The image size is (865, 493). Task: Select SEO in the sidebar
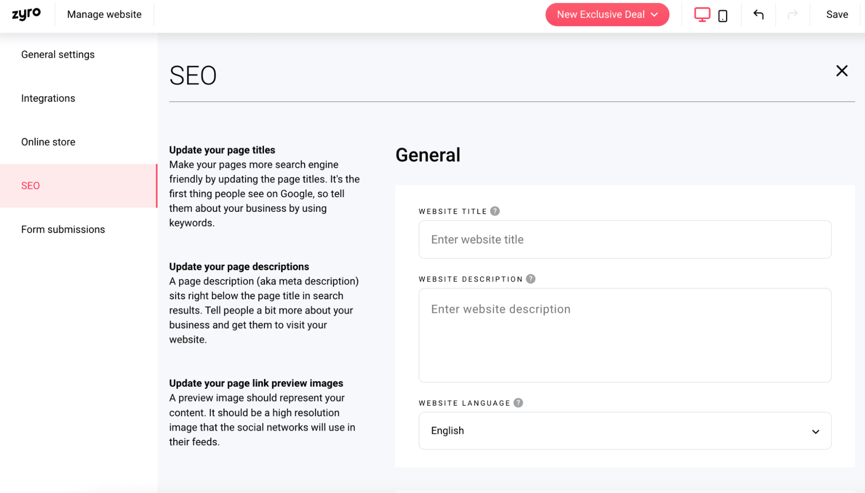[30, 186]
